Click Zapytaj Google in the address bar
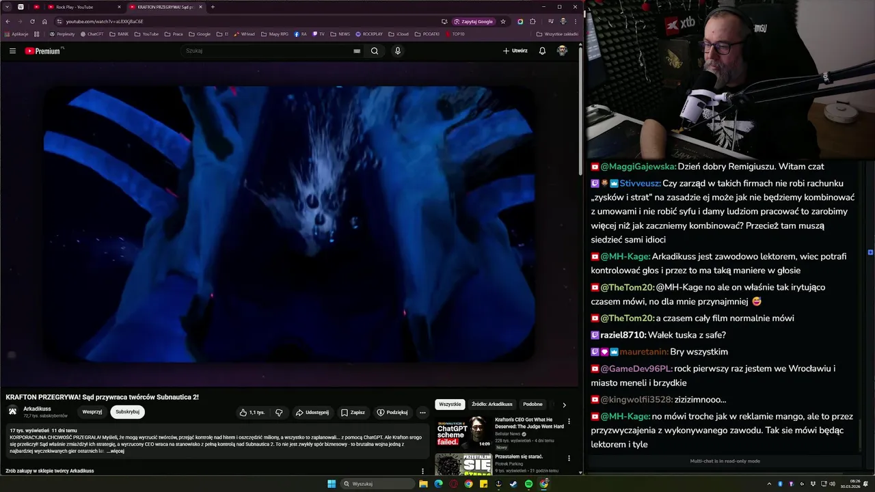 click(x=473, y=21)
